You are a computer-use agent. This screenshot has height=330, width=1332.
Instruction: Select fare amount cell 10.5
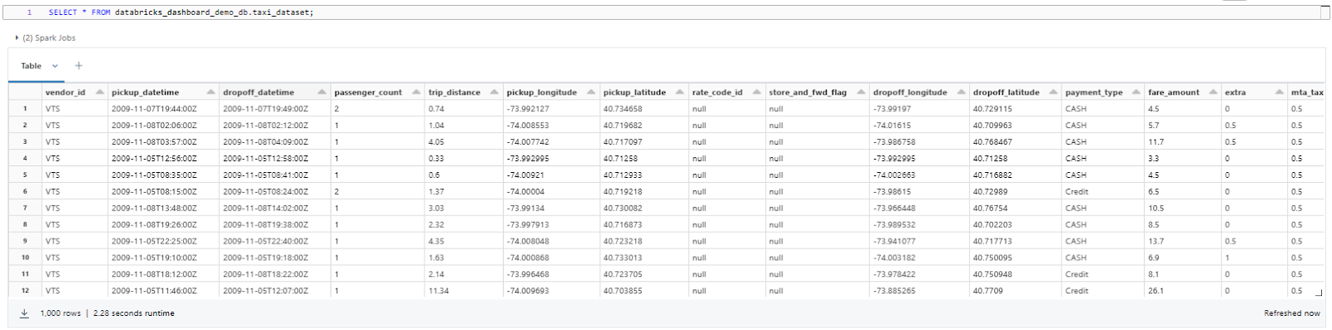coord(1182,209)
